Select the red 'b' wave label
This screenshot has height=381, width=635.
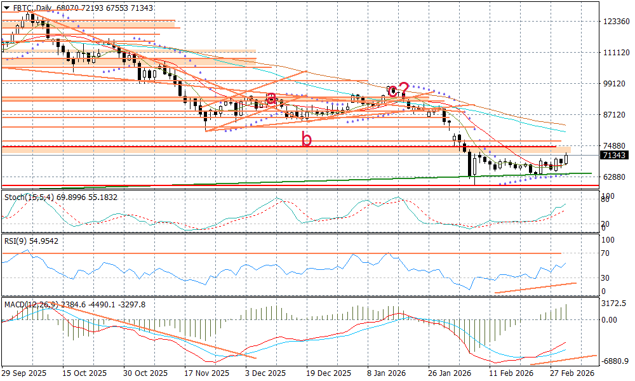[x=307, y=139]
